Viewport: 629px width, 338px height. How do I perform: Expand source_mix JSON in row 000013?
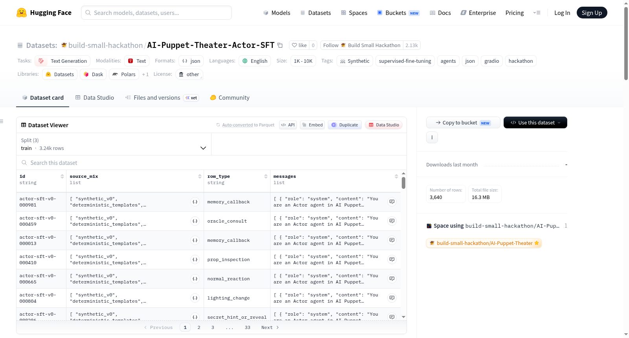click(x=195, y=240)
